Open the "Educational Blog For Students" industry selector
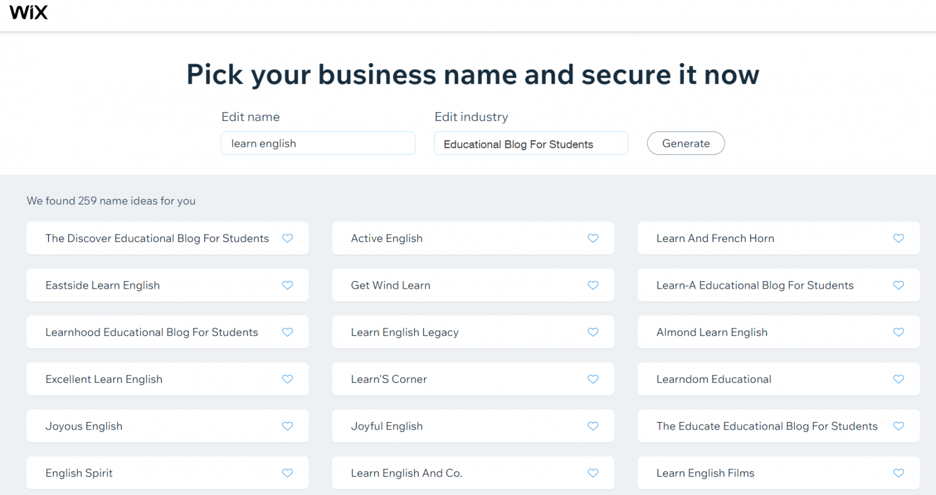Image resolution: width=936 pixels, height=495 pixels. (531, 143)
